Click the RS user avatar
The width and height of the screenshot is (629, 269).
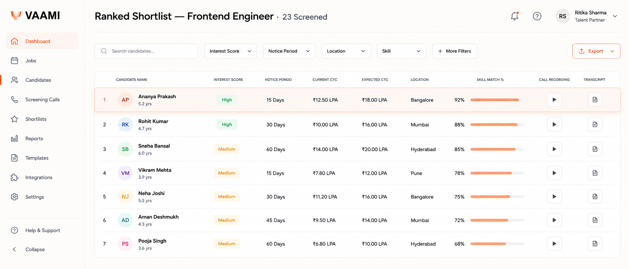point(563,16)
